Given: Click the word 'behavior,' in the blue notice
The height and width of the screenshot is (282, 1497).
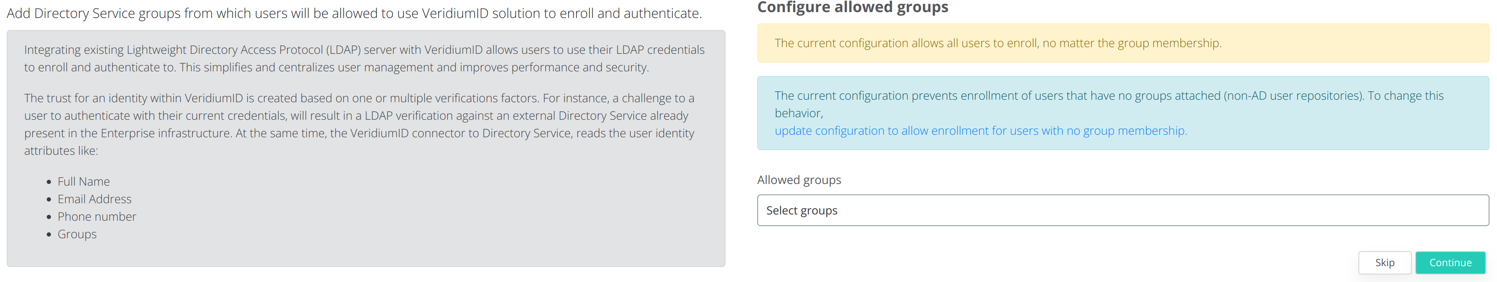Looking at the screenshot, I should point(799,113).
